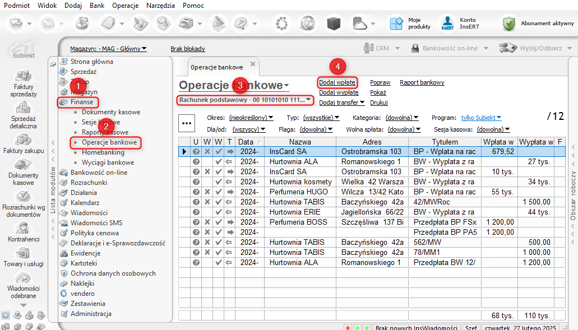Click the database cloud icon in the toolbar
Viewport: 578px width, 330px height.
click(x=359, y=24)
